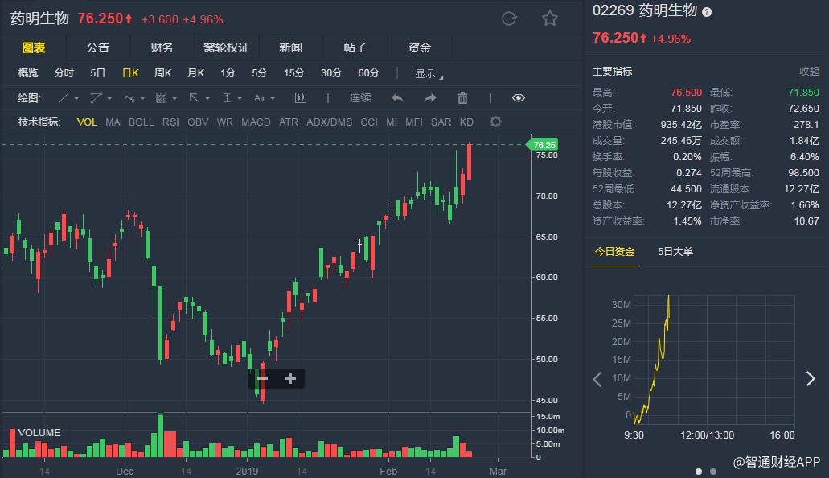829x478 pixels.
Task: Expand the line tool dropdown arrow
Action: pyautogui.click(x=76, y=98)
